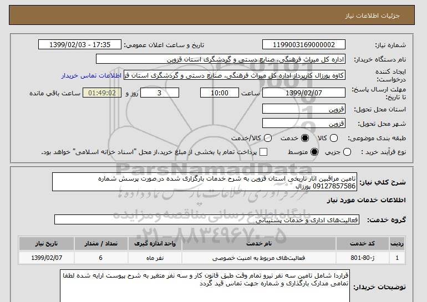Click service code cell ژ-80-801
Image resolution: width=427 pixels, height=302 pixels.
tap(363, 258)
